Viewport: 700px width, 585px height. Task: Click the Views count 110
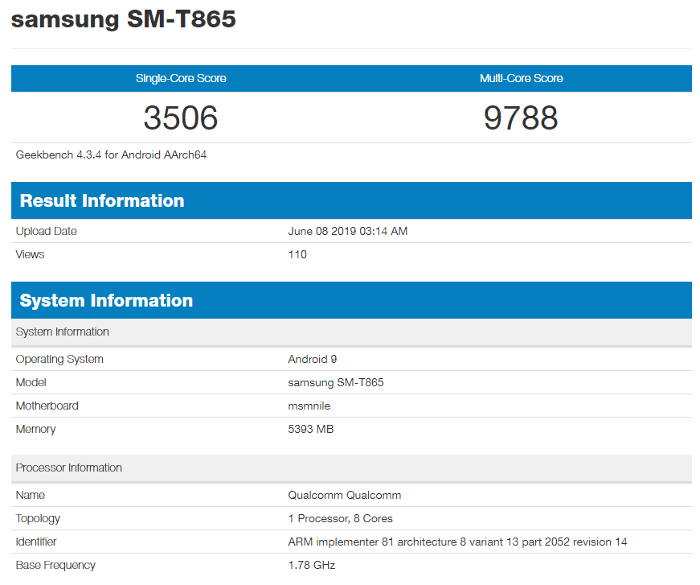coord(297,254)
